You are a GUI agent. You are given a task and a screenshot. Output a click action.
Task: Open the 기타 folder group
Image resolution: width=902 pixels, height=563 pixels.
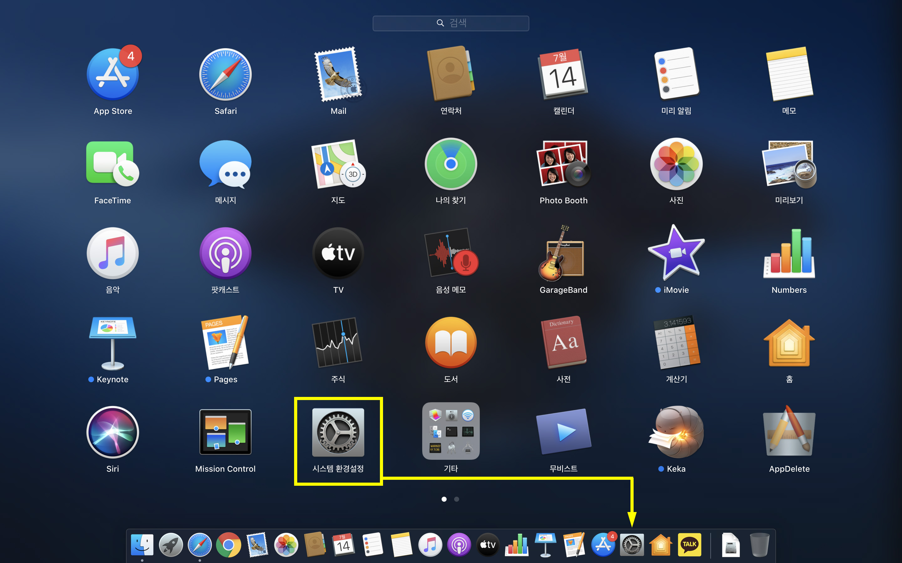pos(451,431)
